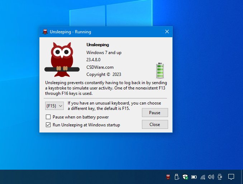The height and width of the screenshot is (184, 243).
Task: Click the unusual keyboard hint text
Action: (x=114, y=106)
